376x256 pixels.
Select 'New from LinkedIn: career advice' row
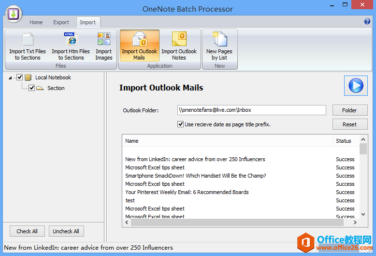click(x=240, y=159)
